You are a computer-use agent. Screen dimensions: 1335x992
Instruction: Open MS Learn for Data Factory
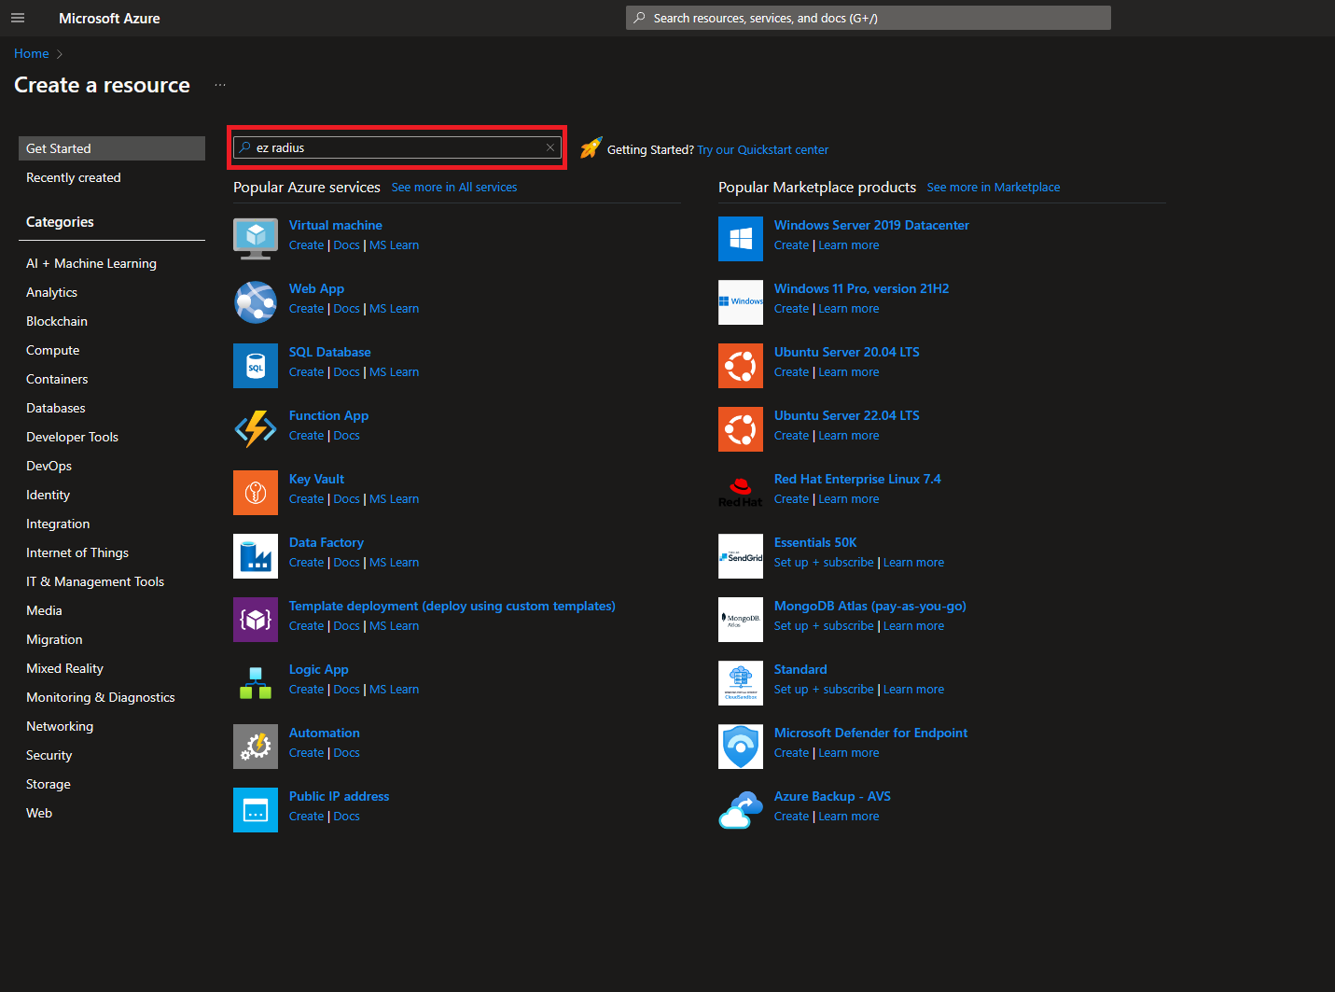point(394,562)
